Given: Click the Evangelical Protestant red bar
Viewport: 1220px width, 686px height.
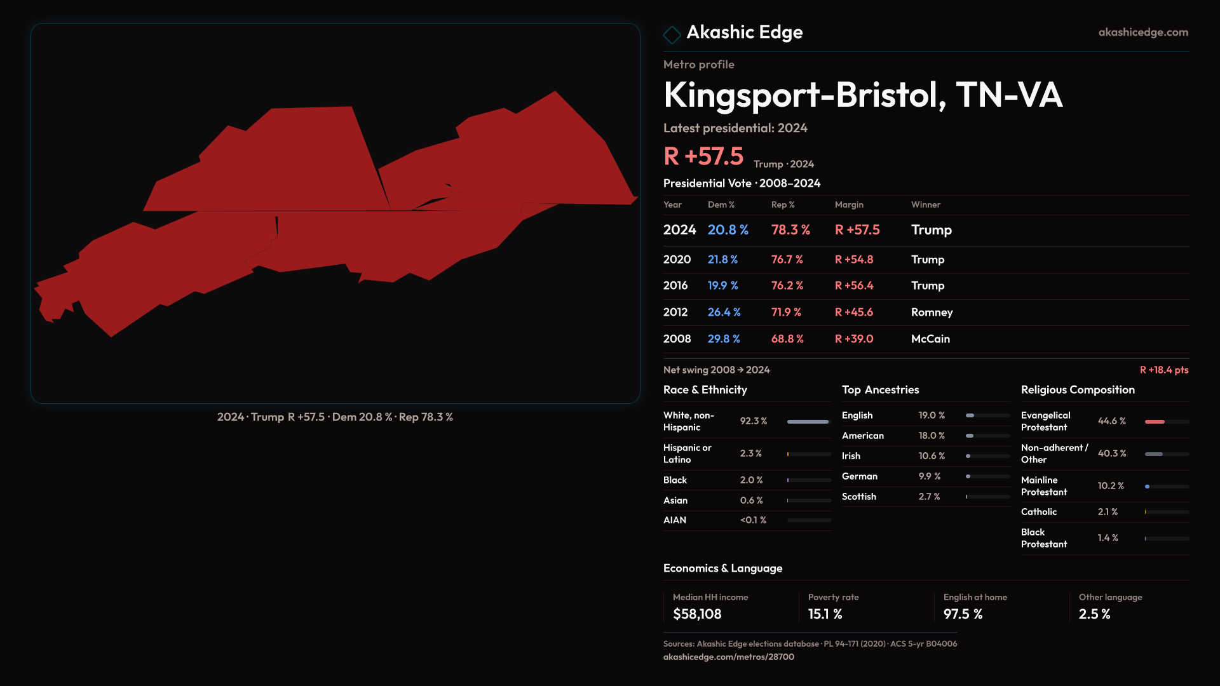Looking at the screenshot, I should [x=1155, y=422].
